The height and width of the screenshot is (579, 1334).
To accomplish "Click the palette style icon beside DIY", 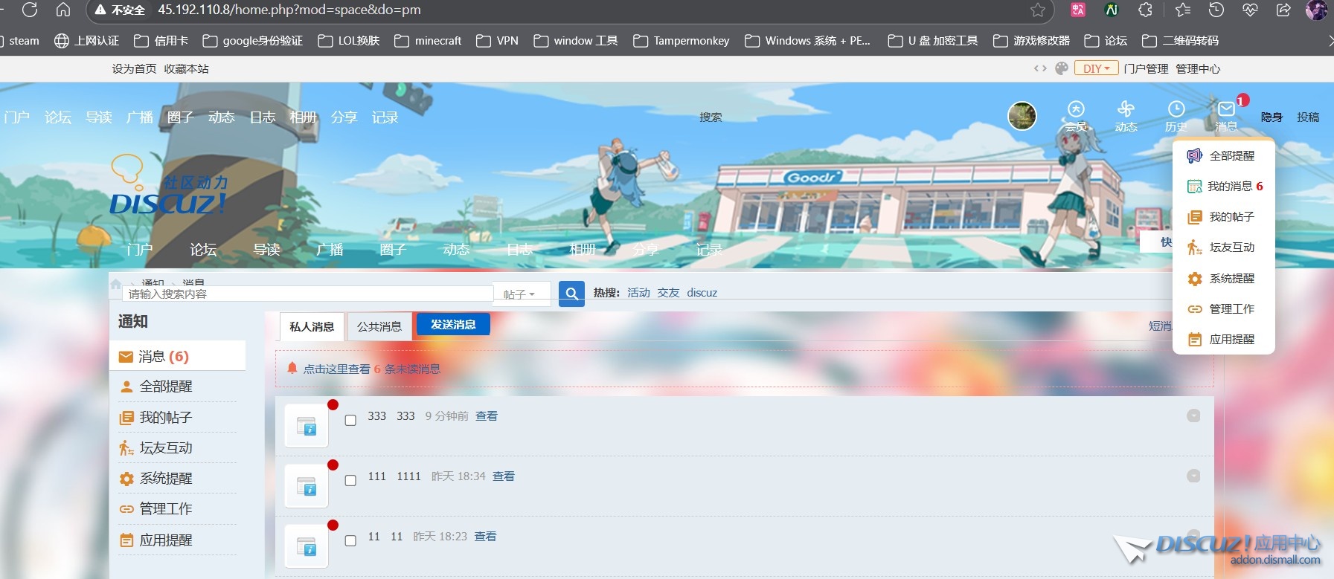I will [1062, 68].
